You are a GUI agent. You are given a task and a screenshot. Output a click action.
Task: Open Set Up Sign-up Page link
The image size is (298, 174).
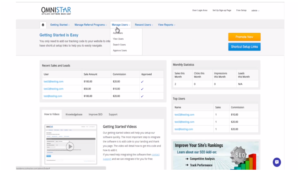point(222,10)
